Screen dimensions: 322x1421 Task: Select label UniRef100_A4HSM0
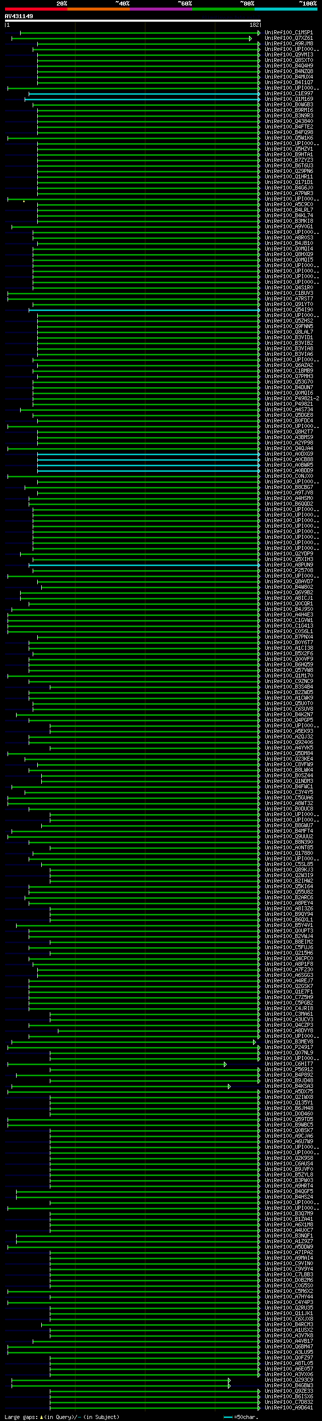[289, 498]
